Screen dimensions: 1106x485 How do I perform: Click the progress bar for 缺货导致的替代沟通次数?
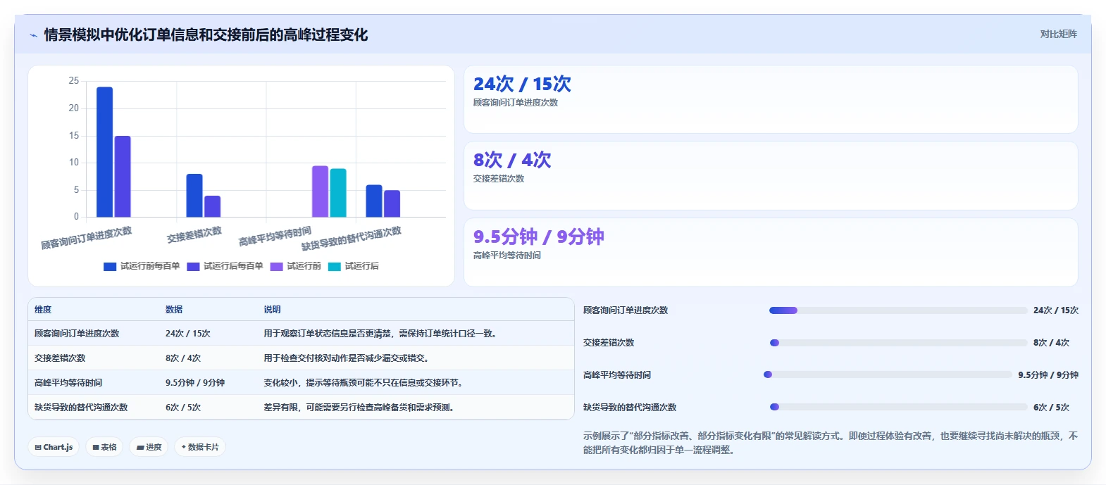(898, 407)
